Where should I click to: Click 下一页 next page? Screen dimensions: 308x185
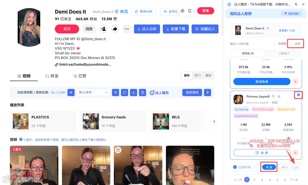click(294, 180)
